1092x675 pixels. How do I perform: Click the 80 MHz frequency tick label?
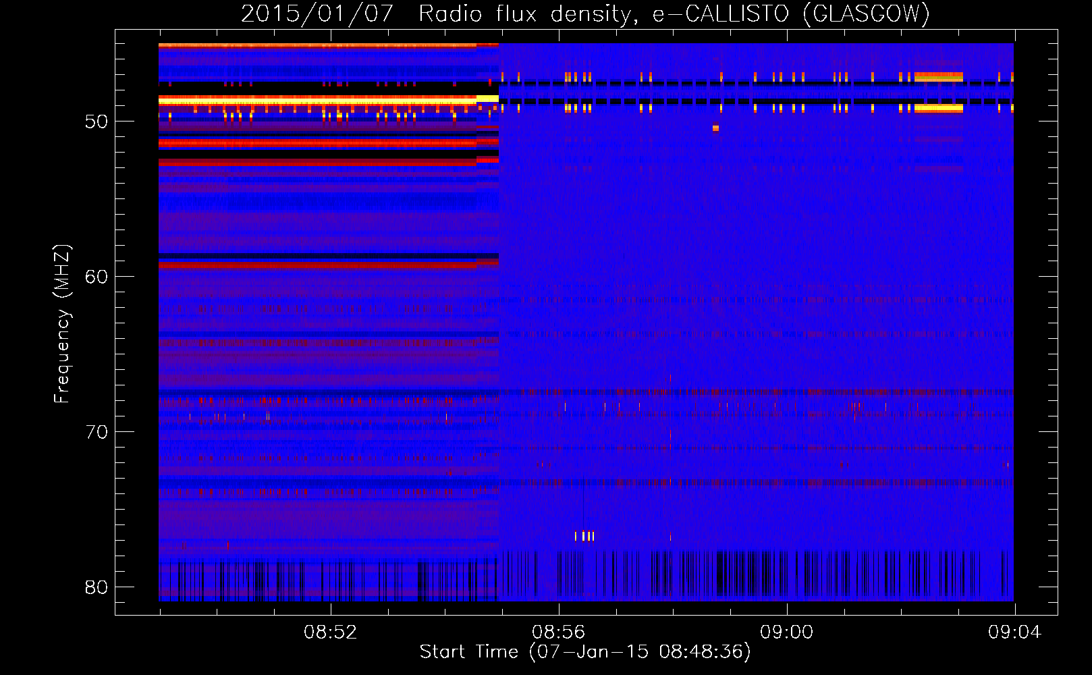point(96,587)
